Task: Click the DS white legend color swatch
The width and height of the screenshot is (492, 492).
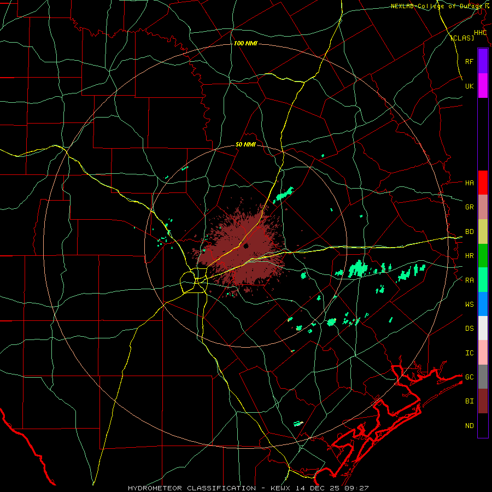Action: 483,328
